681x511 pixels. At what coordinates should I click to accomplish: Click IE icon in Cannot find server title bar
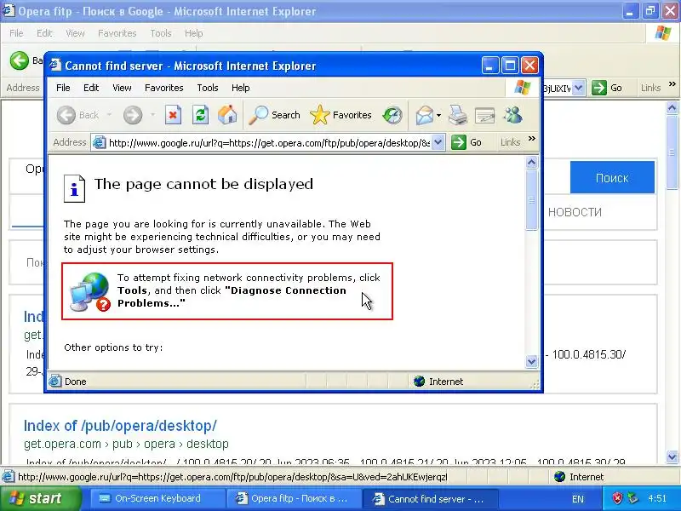[x=54, y=66]
